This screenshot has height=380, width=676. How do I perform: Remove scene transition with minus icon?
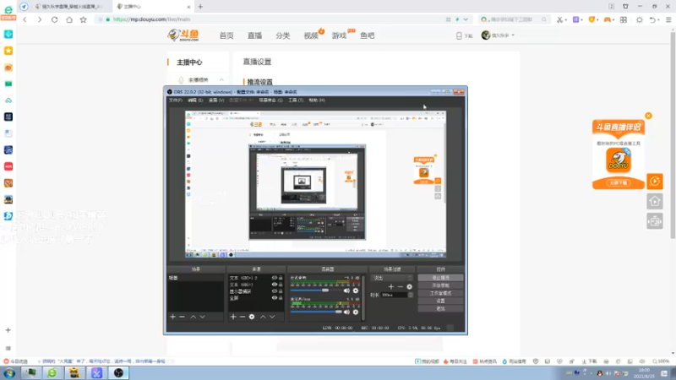click(400, 286)
